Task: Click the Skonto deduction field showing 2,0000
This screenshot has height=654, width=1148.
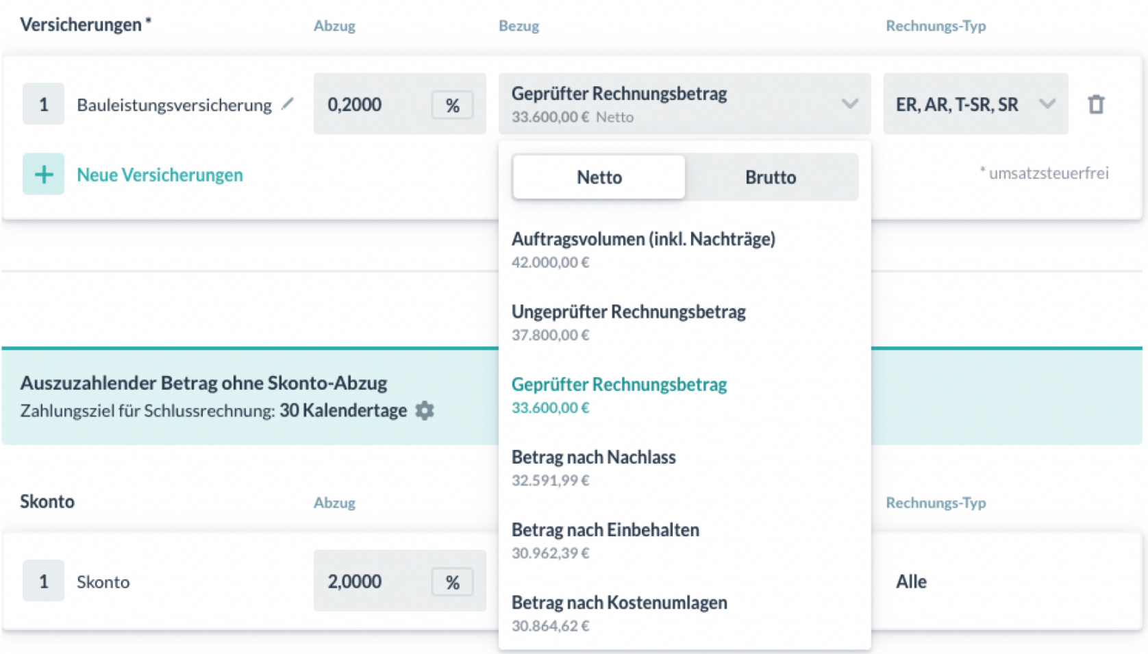Action: pyautogui.click(x=370, y=581)
